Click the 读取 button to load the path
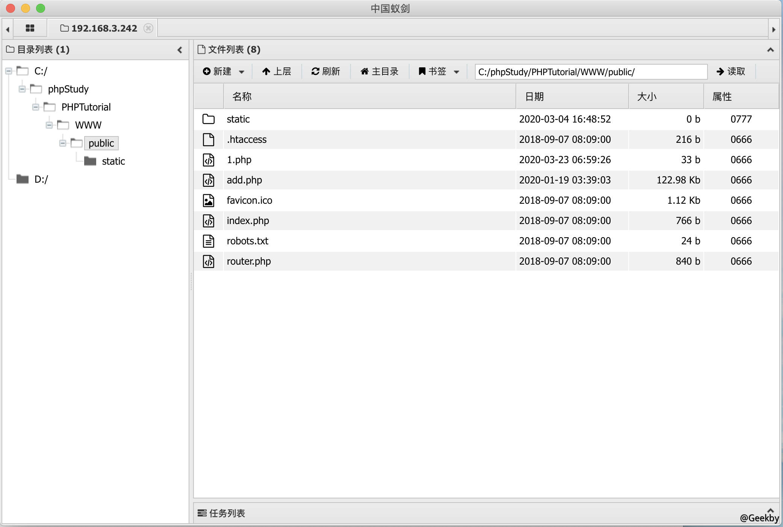783x527 pixels. [x=730, y=71]
